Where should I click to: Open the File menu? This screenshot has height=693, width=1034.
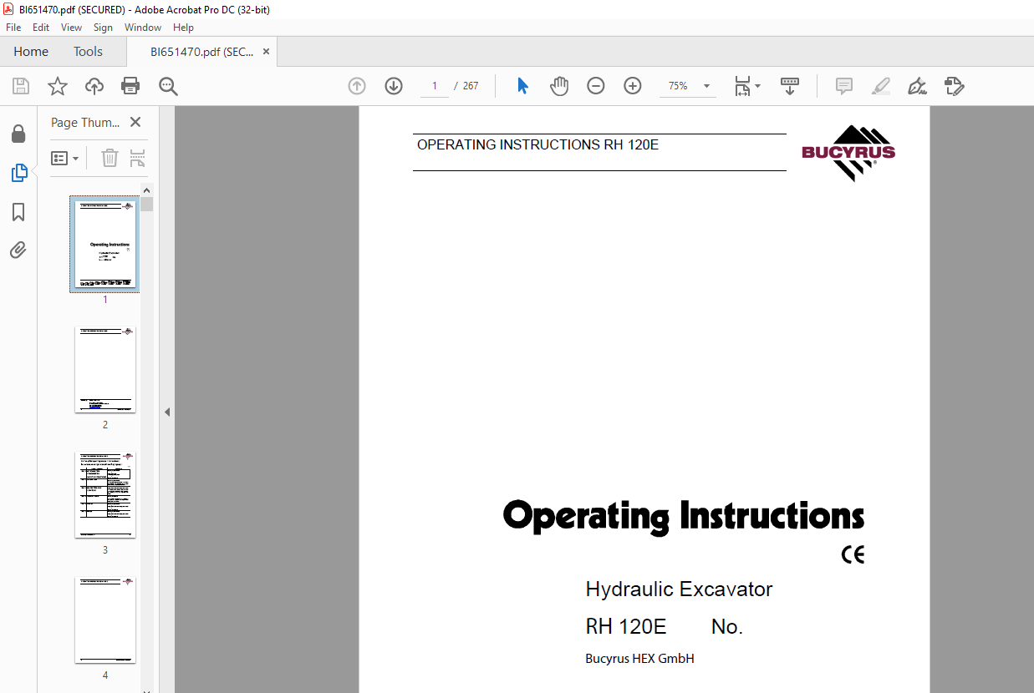pos(13,28)
